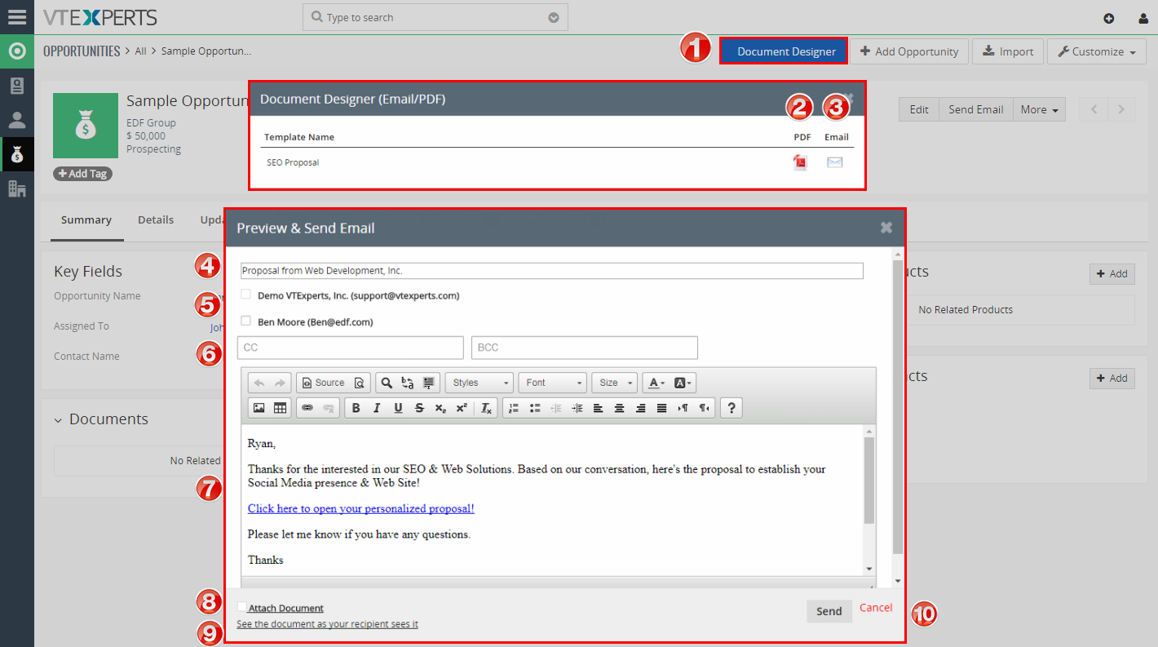Image resolution: width=1158 pixels, height=647 pixels.
Task: Send the email with the Send button
Action: click(x=829, y=611)
